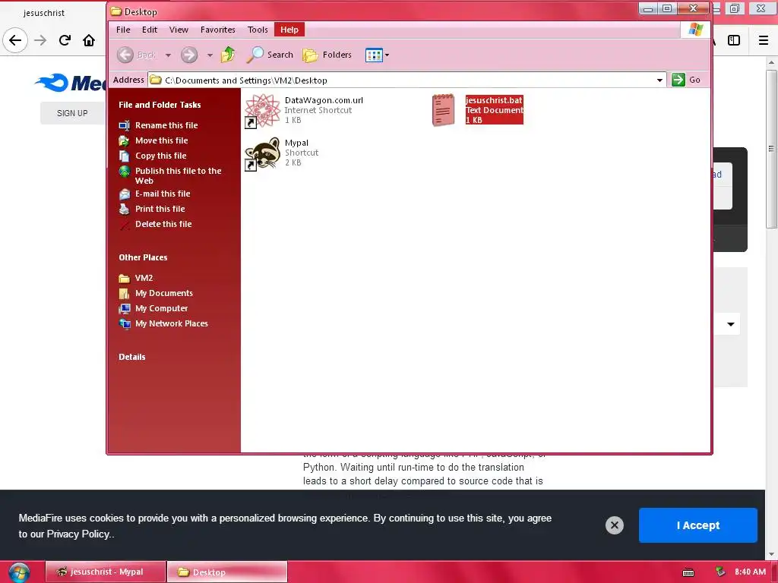This screenshot has height=583, width=778.
Task: Click the Move this file icon
Action: coord(124,141)
